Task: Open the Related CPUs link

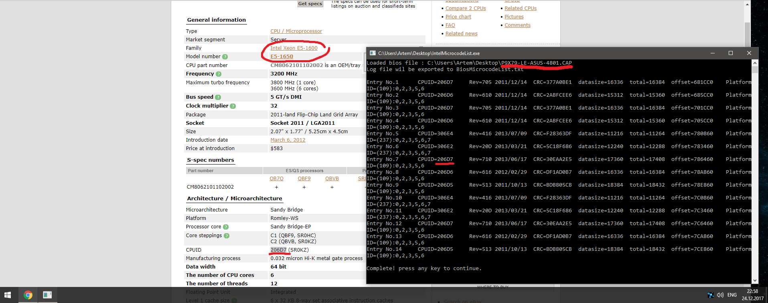Action: [x=521, y=8]
